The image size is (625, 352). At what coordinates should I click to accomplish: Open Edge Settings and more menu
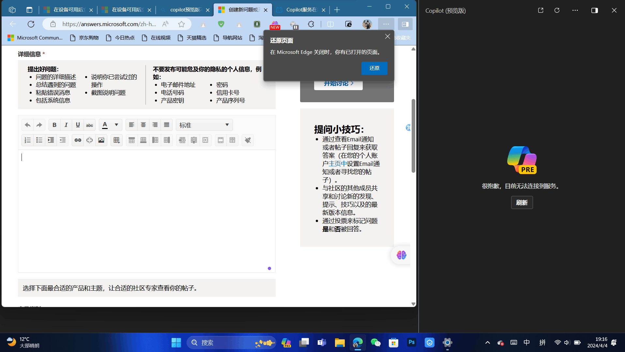pyautogui.click(x=386, y=24)
